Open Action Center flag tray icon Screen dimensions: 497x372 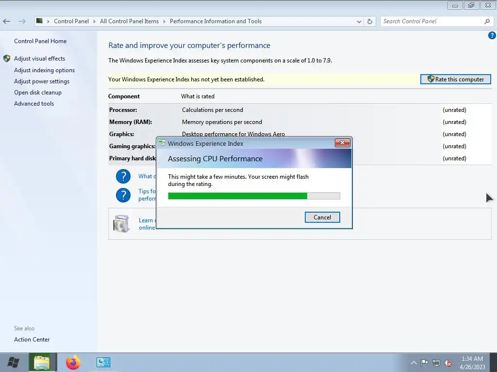424,363
